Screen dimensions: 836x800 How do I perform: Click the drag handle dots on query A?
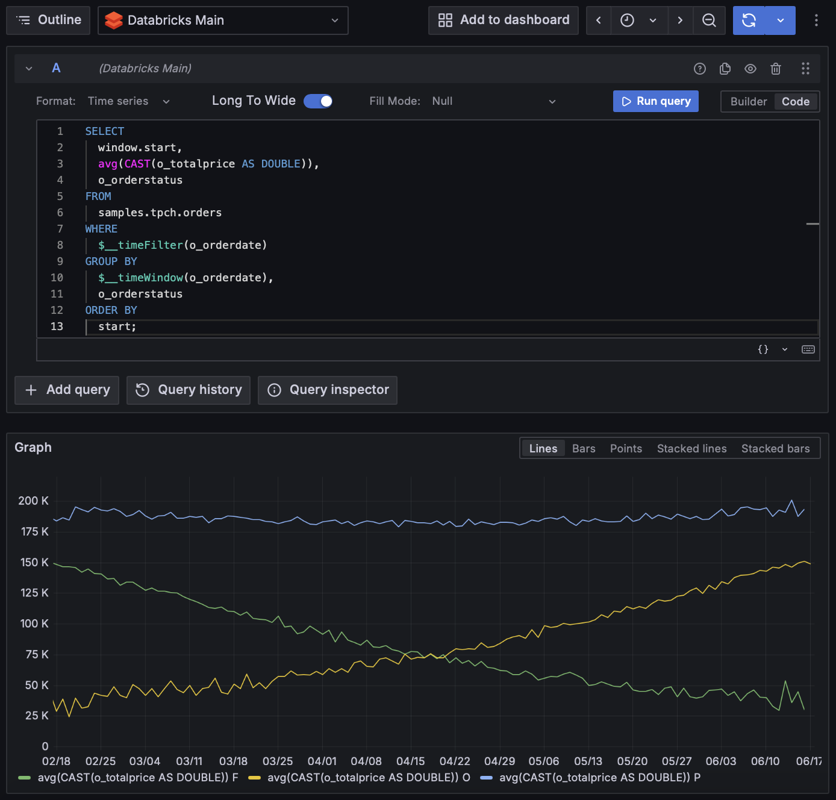click(x=805, y=69)
